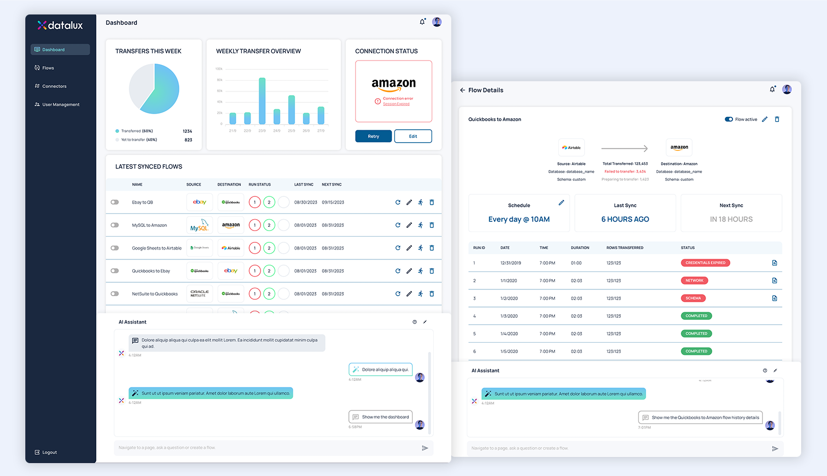The width and height of the screenshot is (827, 476).
Task: Collapse the Flow Details AI Assistant panel
Action: pos(775,371)
